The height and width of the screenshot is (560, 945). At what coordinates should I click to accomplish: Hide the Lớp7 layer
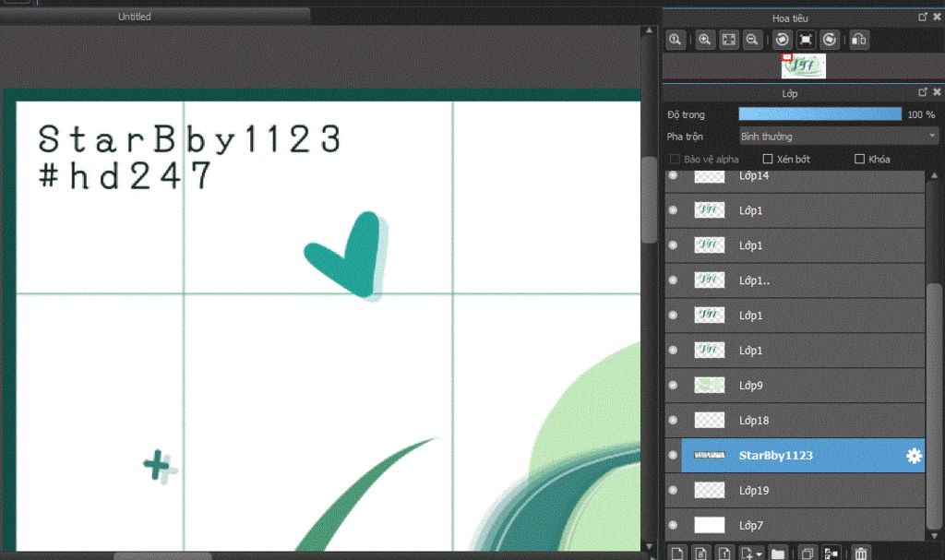(x=673, y=525)
